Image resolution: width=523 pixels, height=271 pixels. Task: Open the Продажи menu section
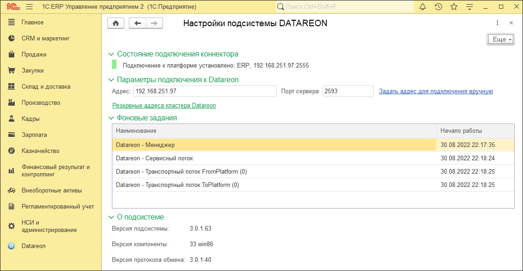point(34,55)
